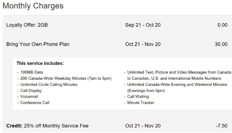The height and width of the screenshot is (133, 232).
Task: Click Unlimited Circle Calling Minutes item
Action: pos(49,84)
